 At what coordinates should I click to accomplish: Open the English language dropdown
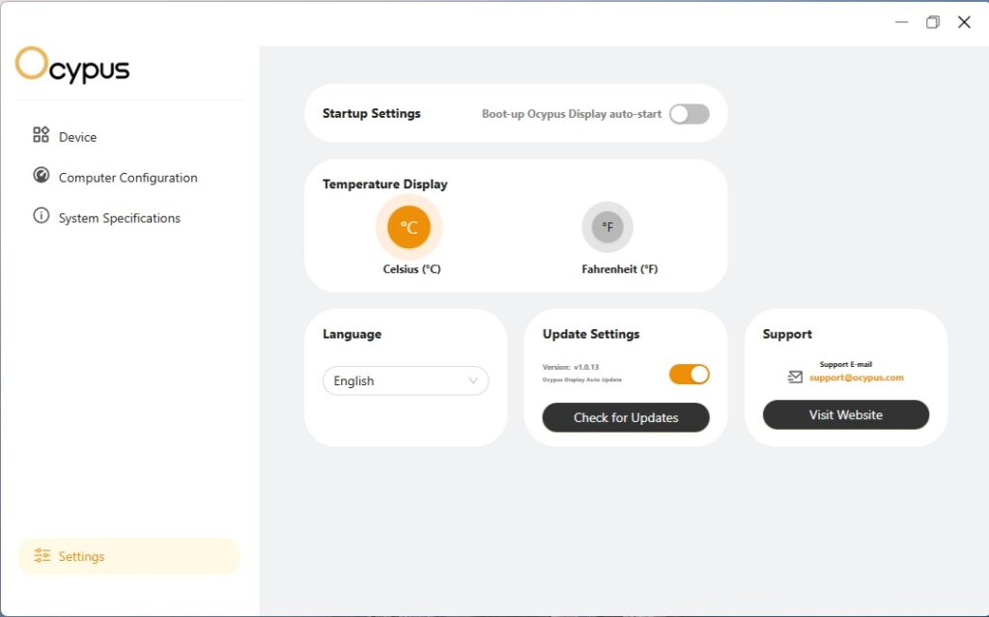tap(406, 380)
